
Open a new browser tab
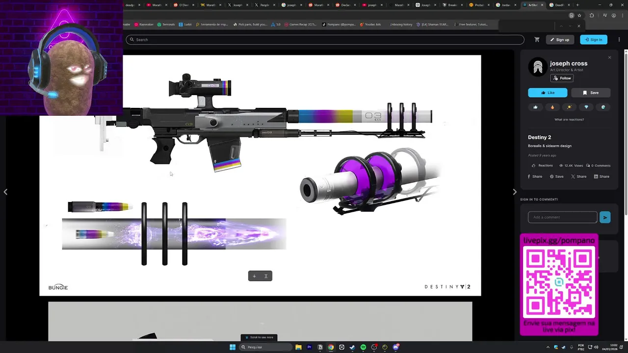point(577,5)
